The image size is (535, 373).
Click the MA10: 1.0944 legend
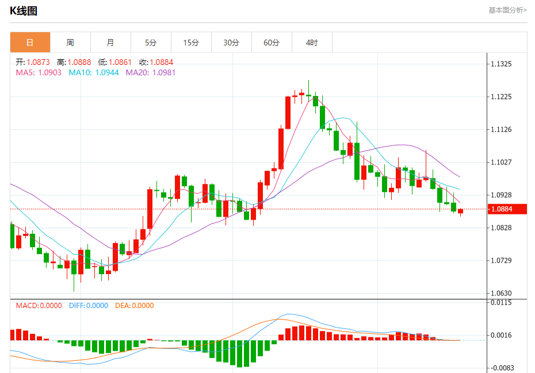tap(94, 72)
